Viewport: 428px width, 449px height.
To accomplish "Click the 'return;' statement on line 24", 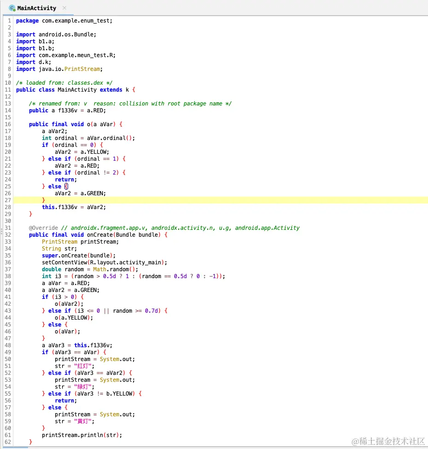I will coord(66,180).
